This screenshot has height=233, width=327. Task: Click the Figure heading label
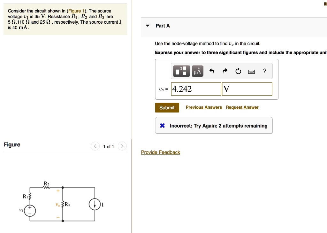coord(12,144)
